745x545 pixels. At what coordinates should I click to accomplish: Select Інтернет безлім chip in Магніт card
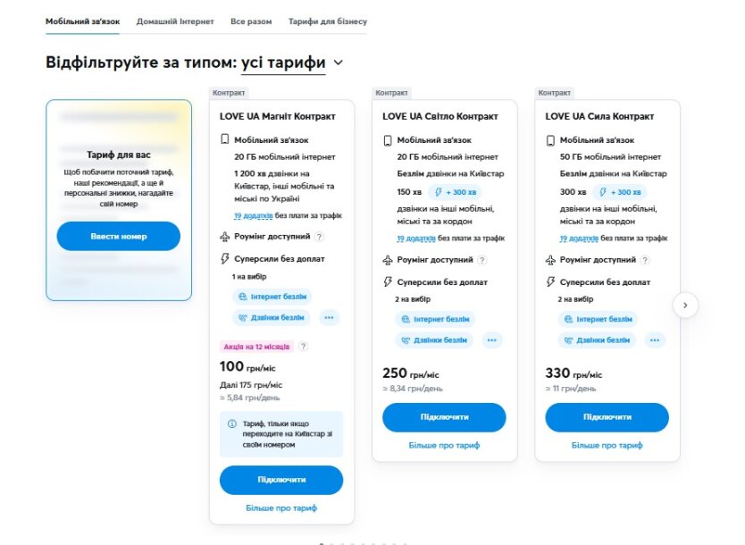click(x=272, y=296)
